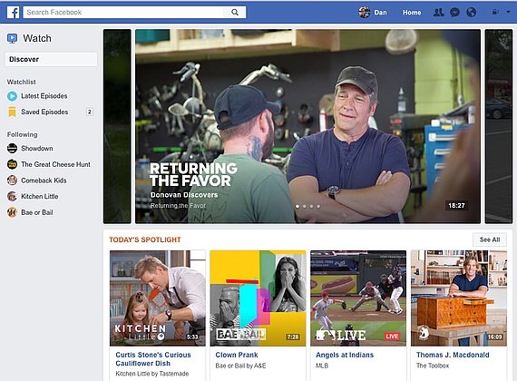The image size is (517, 381).
Task: Play the Bae or Bail thumbnail
Action: pos(258,298)
